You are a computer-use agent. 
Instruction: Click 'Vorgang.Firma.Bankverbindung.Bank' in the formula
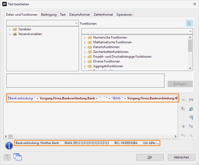click(x=67, y=98)
